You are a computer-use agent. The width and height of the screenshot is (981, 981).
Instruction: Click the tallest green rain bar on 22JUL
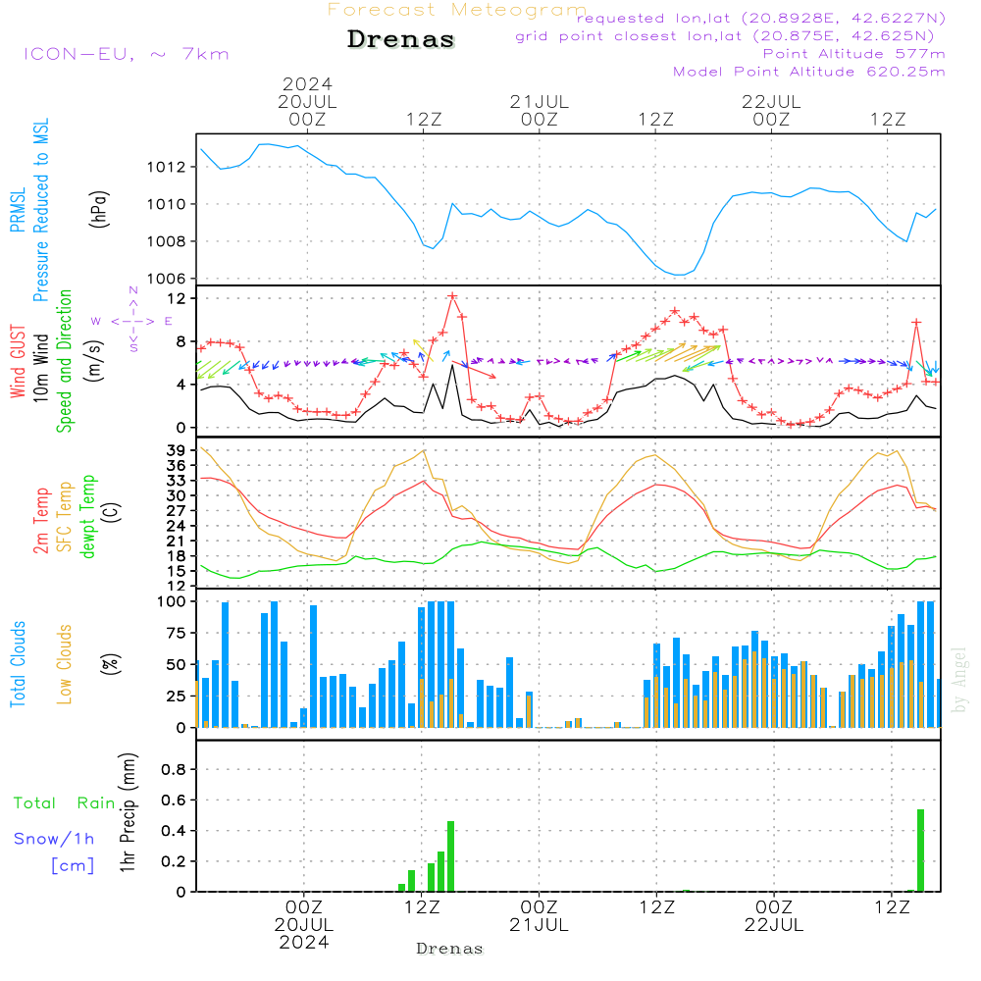tap(920, 851)
